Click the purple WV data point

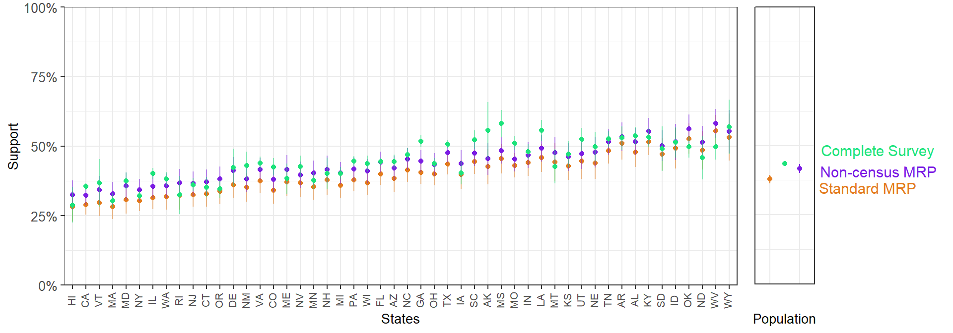(x=716, y=123)
